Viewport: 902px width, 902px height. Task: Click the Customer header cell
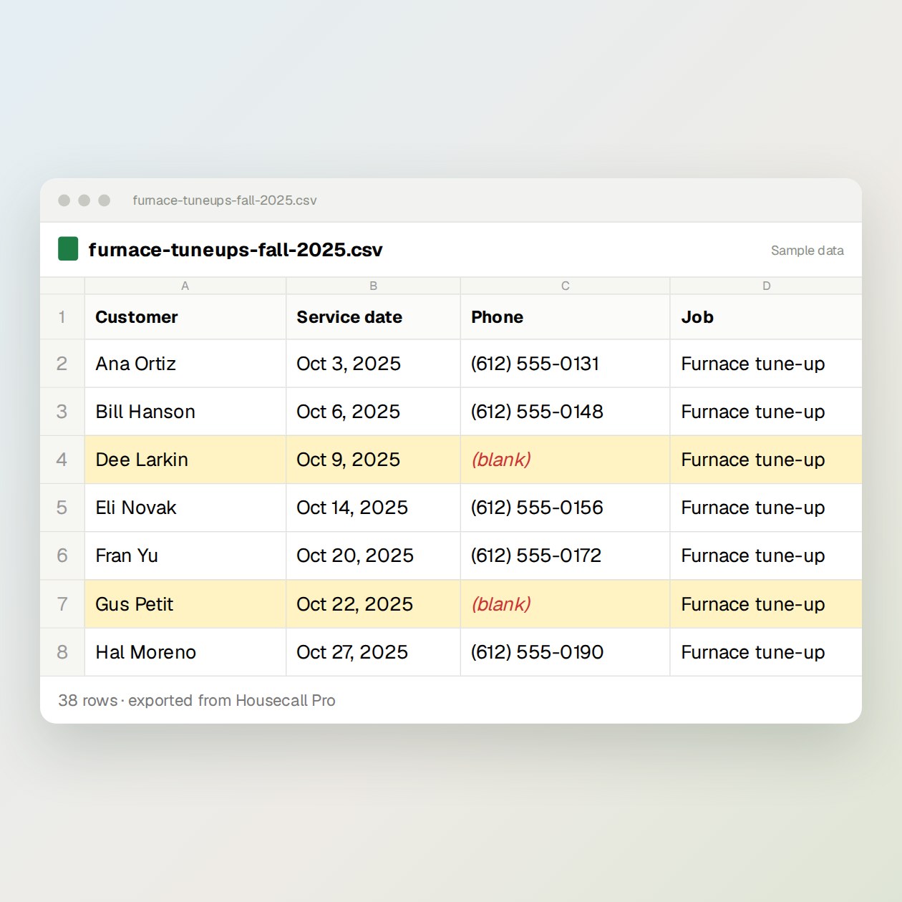(x=185, y=317)
